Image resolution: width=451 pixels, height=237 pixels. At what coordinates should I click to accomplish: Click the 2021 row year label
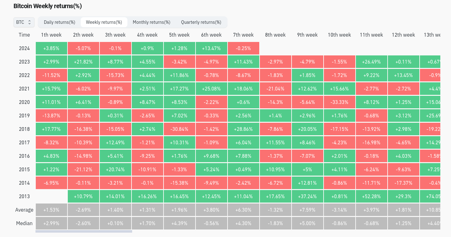(x=24, y=89)
